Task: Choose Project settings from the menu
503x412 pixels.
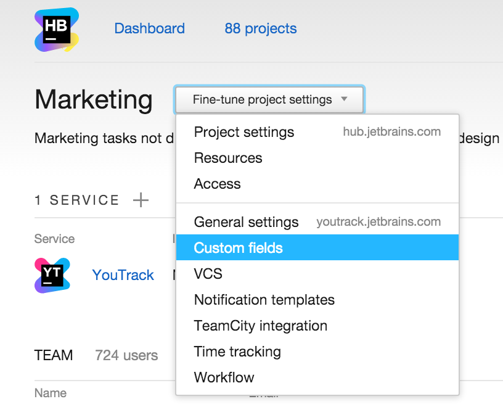Action: (x=317, y=132)
